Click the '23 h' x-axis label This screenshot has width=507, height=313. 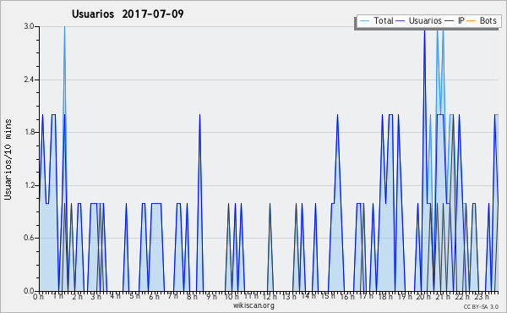tap(482, 297)
